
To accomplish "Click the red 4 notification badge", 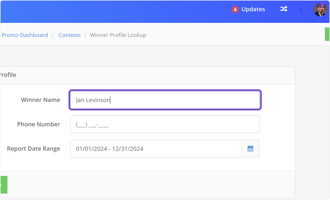I will click(235, 10).
